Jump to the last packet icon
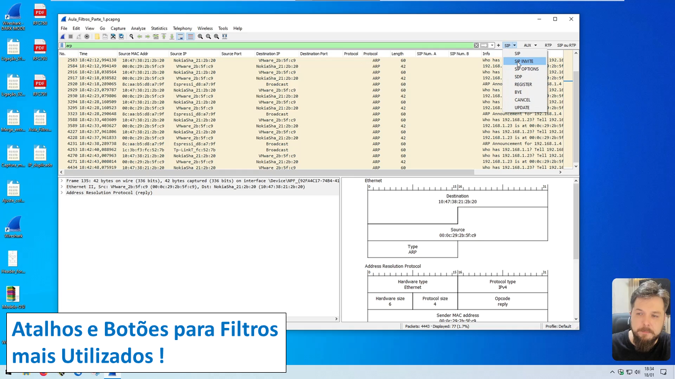675x379 pixels. click(x=172, y=36)
